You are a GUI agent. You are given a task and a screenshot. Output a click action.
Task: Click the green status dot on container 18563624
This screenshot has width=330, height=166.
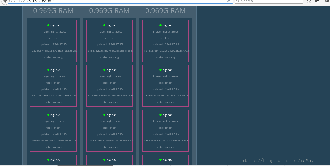pyautogui.click(x=160, y=115)
